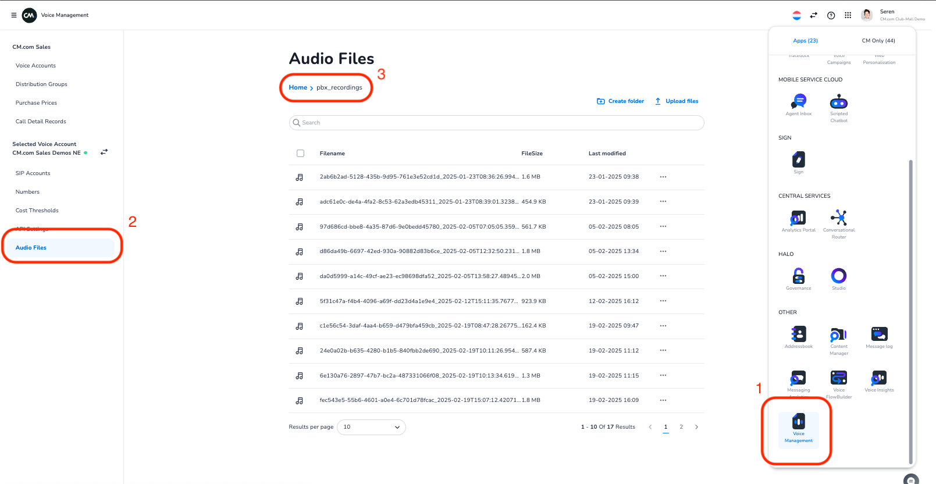This screenshot has height=484, width=936.
Task: Open SIP Accounts in the sidebar
Action: pyautogui.click(x=33, y=173)
